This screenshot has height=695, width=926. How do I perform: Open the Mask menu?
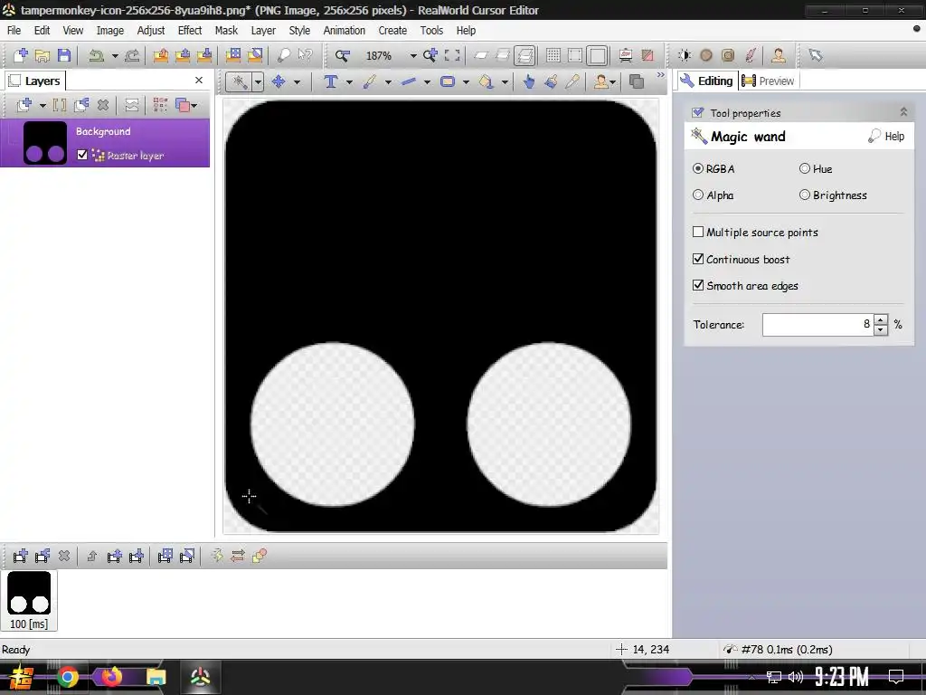tap(226, 30)
